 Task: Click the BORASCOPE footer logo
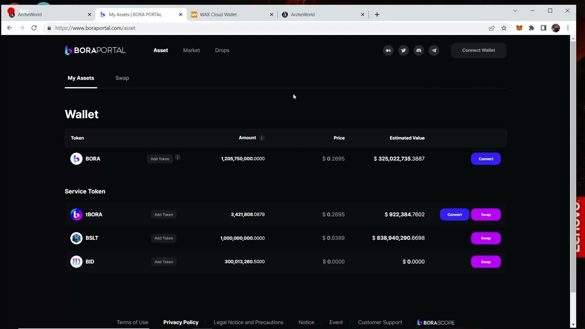tap(436, 323)
